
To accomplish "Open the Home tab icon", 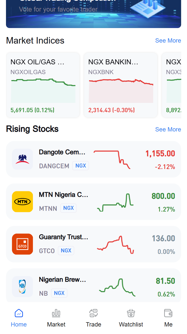I will coord(19,313).
